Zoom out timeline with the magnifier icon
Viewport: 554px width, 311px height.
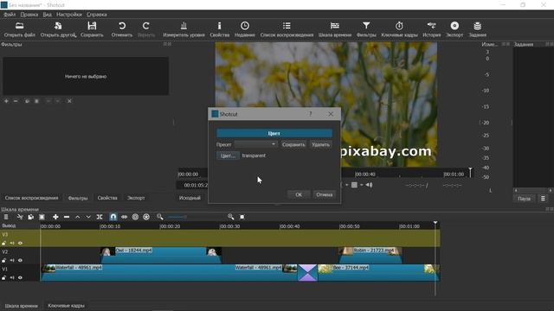coord(160,217)
